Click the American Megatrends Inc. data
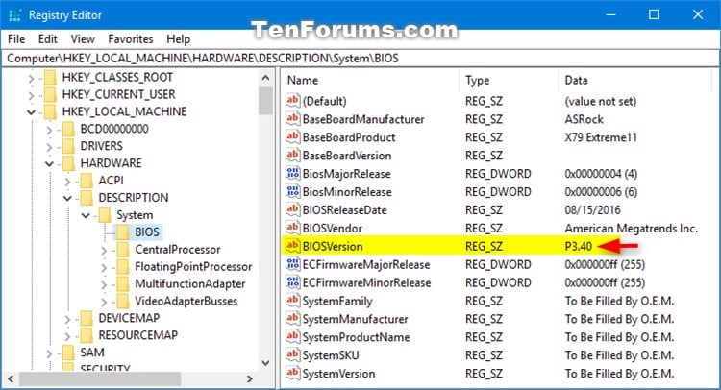Viewport: 721px width, 390px height. click(x=632, y=229)
